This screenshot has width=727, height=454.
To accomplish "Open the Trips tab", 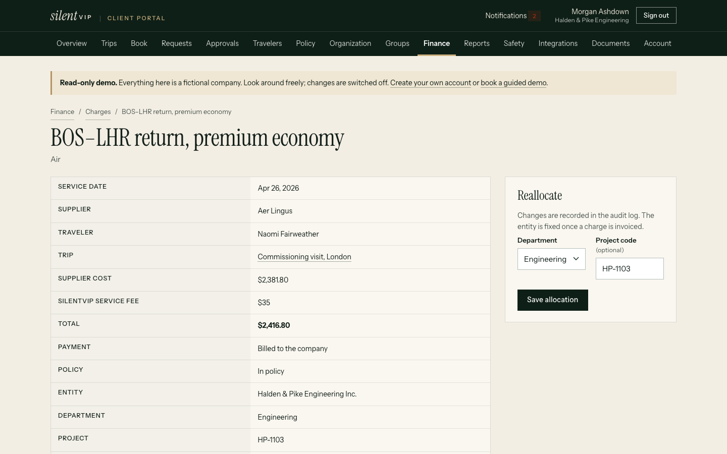I will point(109,43).
